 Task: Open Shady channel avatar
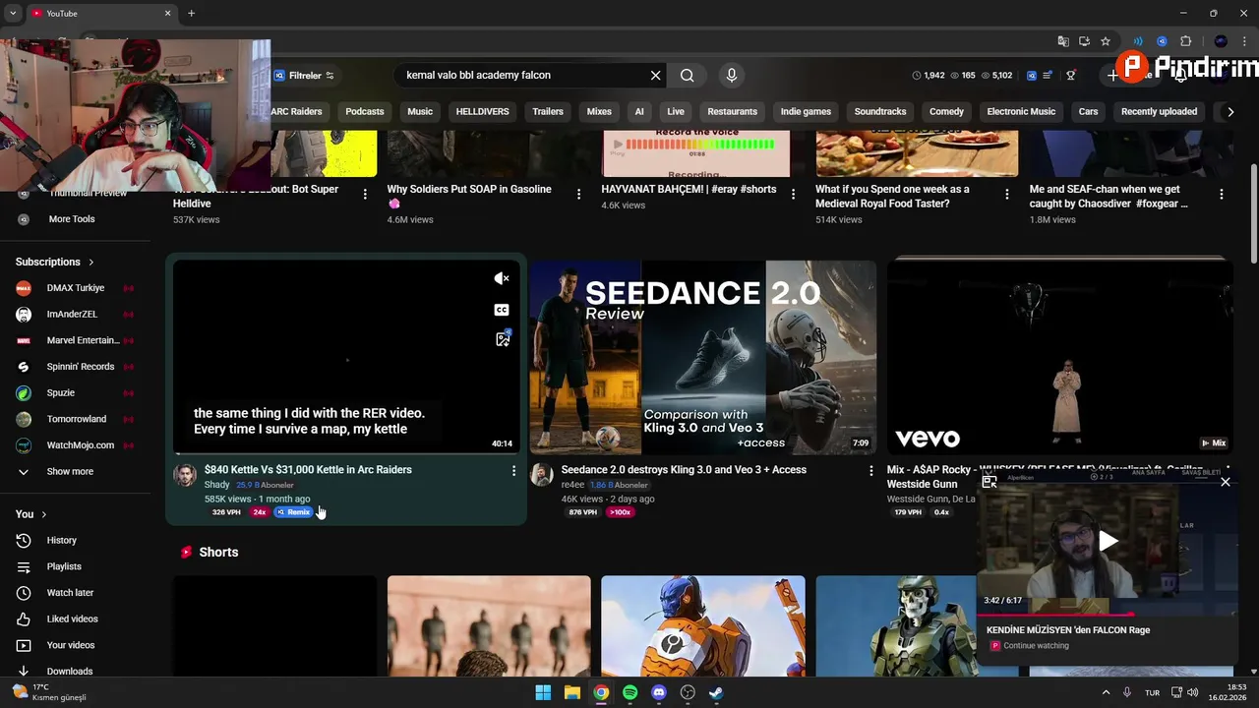(185, 475)
